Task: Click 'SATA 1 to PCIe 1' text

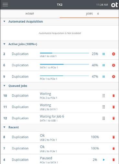Action: pos(49,68)
